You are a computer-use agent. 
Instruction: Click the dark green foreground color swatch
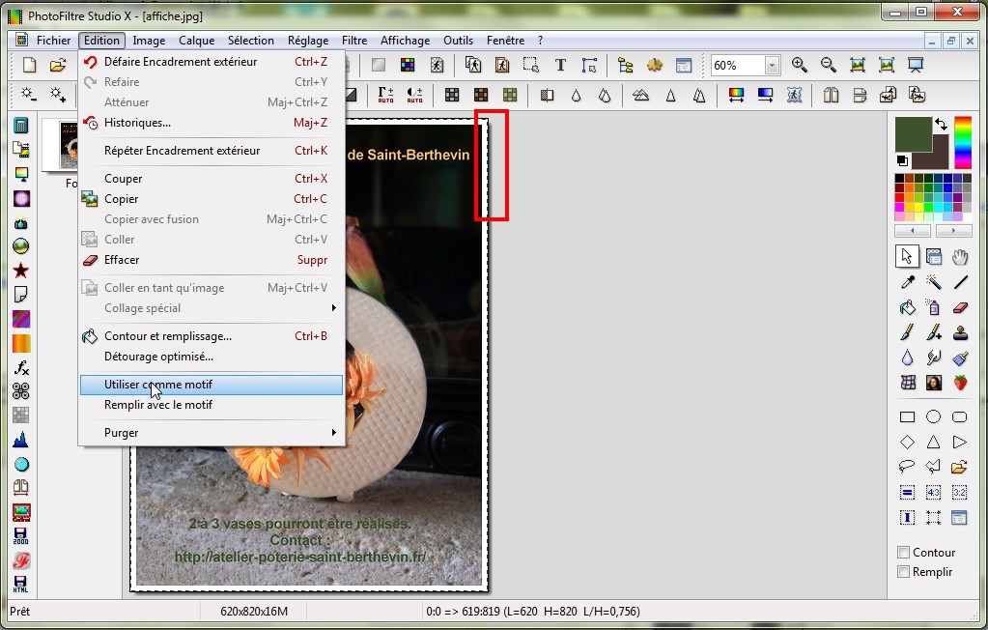(913, 133)
